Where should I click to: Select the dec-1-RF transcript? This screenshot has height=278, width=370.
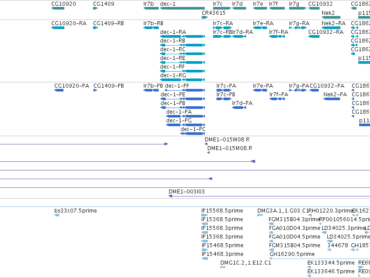(x=172, y=67)
